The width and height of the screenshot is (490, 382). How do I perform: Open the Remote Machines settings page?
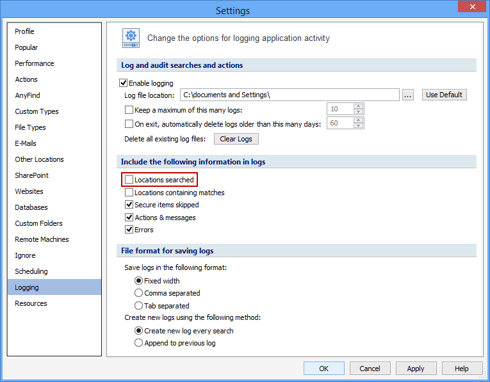click(42, 239)
